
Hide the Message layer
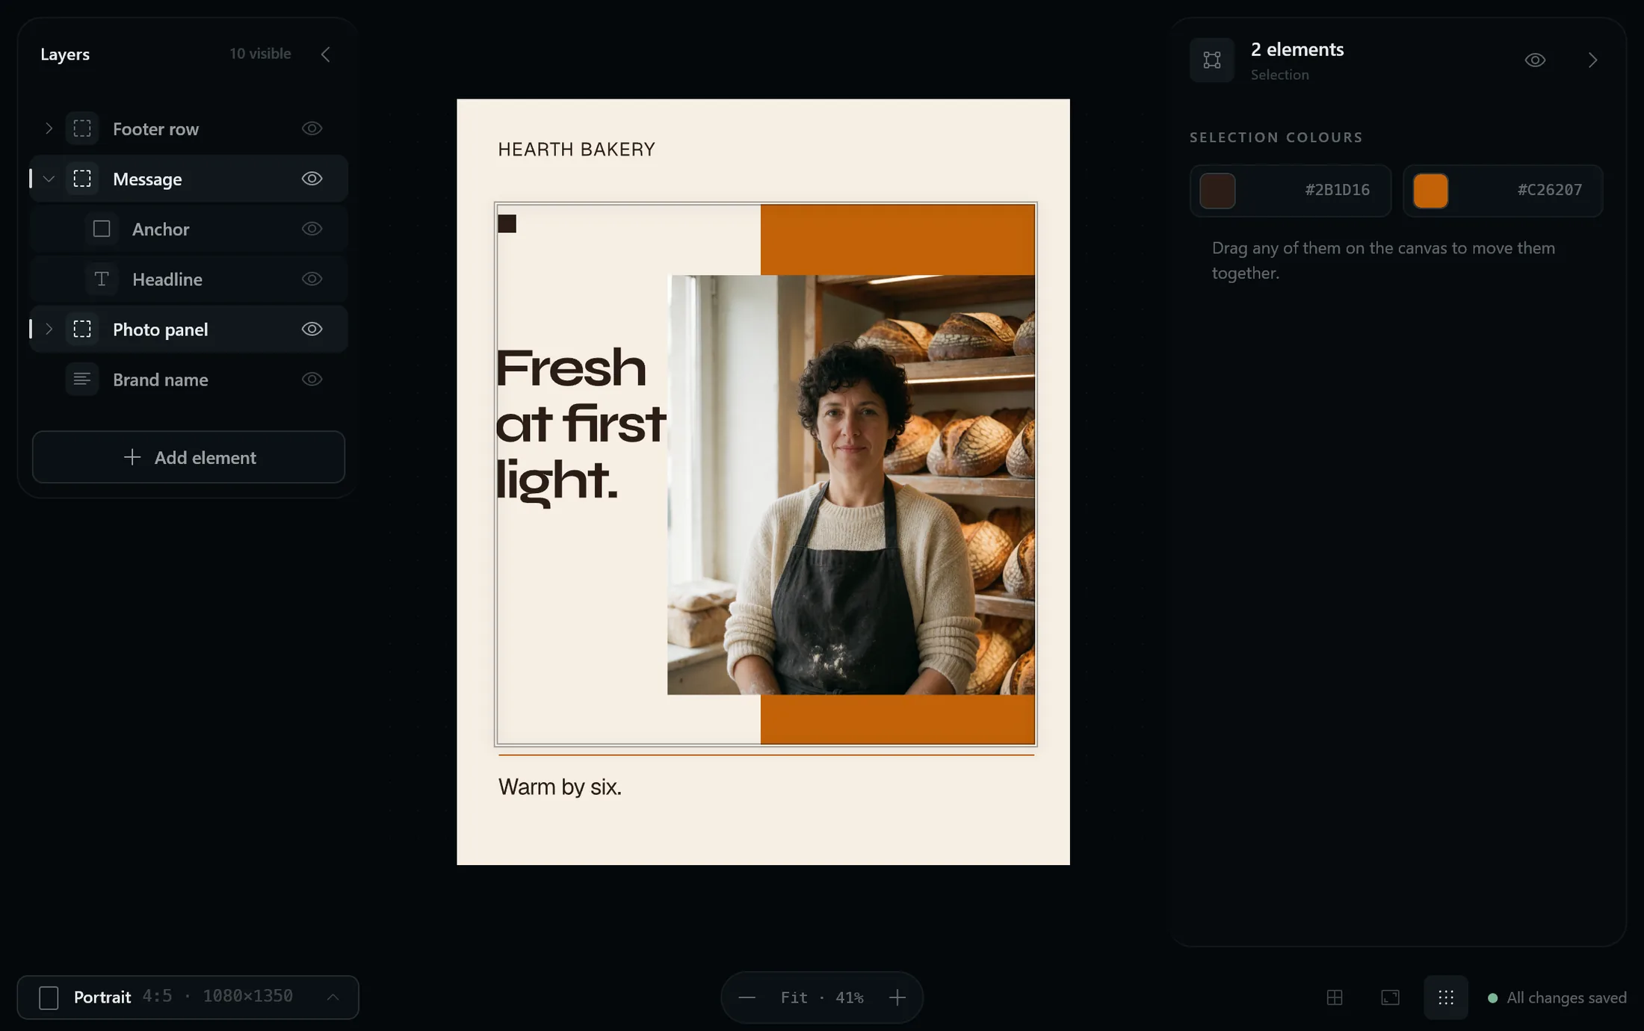312,179
